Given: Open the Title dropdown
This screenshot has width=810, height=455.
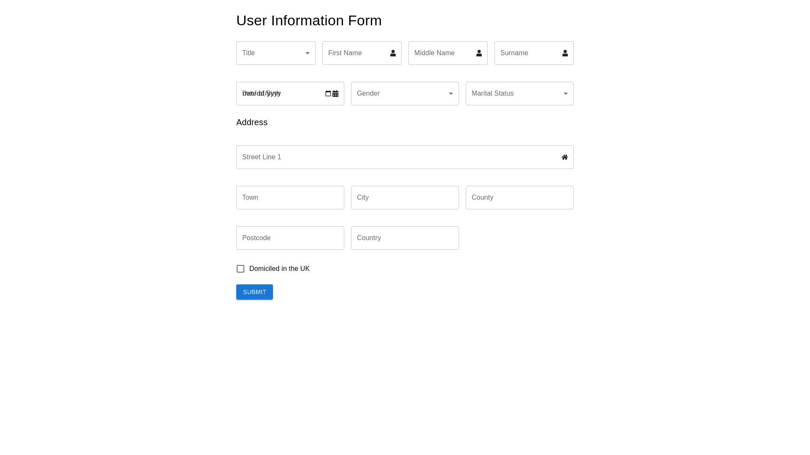Looking at the screenshot, I should click(275, 53).
